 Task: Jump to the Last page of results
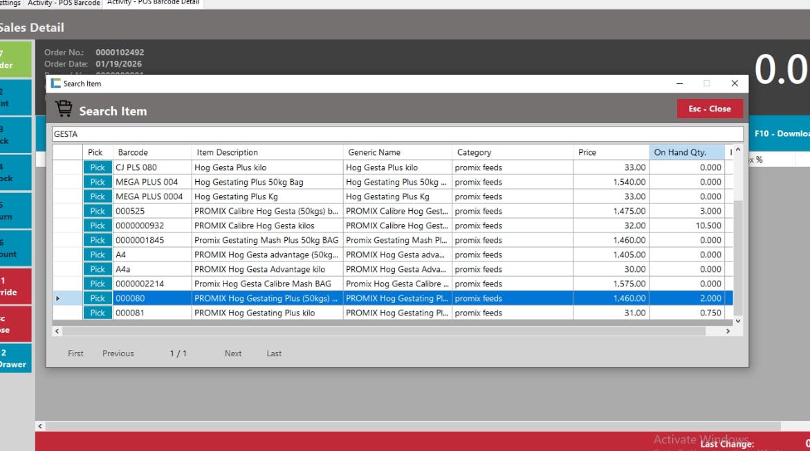[x=274, y=353]
